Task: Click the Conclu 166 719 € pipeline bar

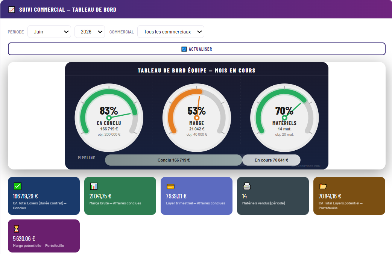Action: pyautogui.click(x=173, y=160)
